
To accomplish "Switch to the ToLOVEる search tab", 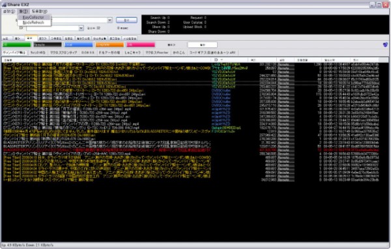I will [38, 53].
